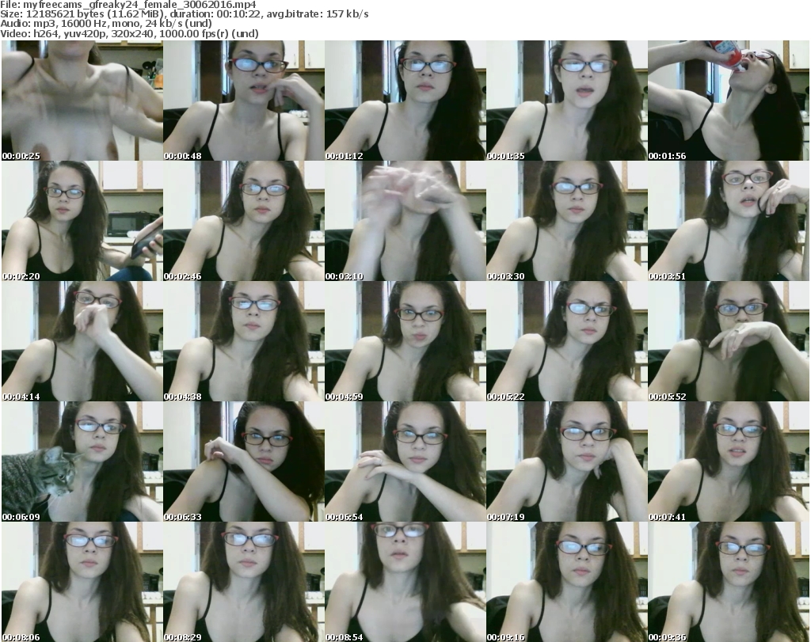Select the Size and duration info line
This screenshot has height=642, width=811.
[184, 14]
